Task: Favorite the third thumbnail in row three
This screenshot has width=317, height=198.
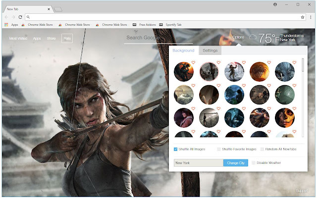Action: [244, 108]
